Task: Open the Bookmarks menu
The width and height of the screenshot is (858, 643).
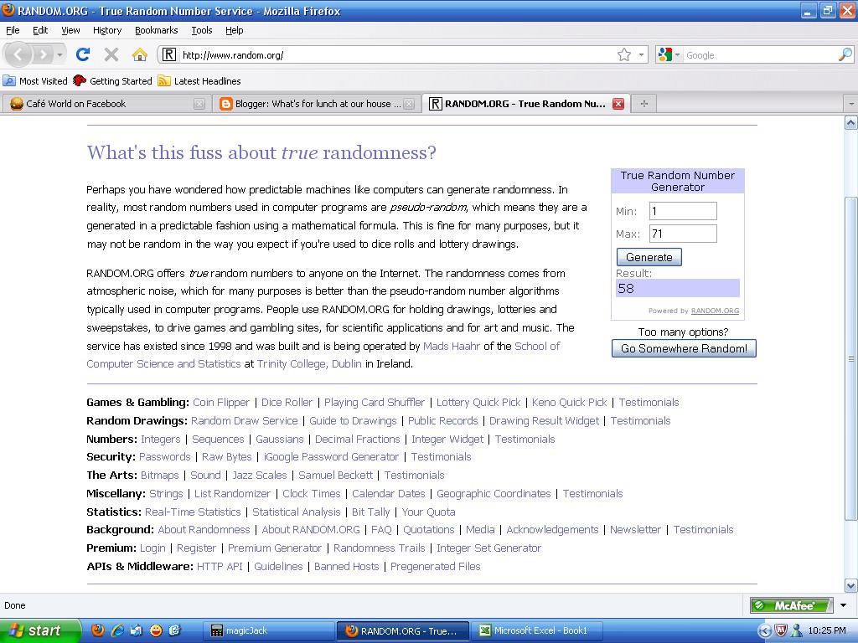Action: point(156,30)
